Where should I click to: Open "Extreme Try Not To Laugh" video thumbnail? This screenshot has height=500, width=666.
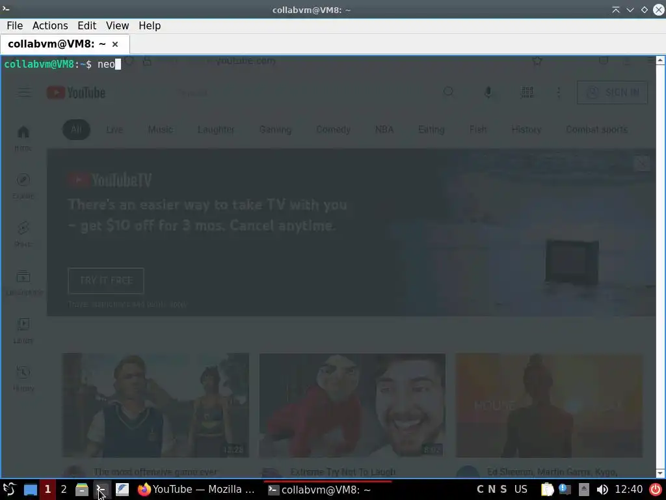[x=352, y=405]
